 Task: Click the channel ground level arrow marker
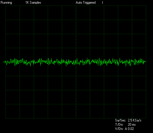tap(4, 62)
